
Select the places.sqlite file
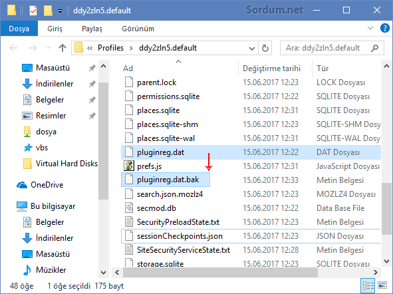(x=158, y=110)
